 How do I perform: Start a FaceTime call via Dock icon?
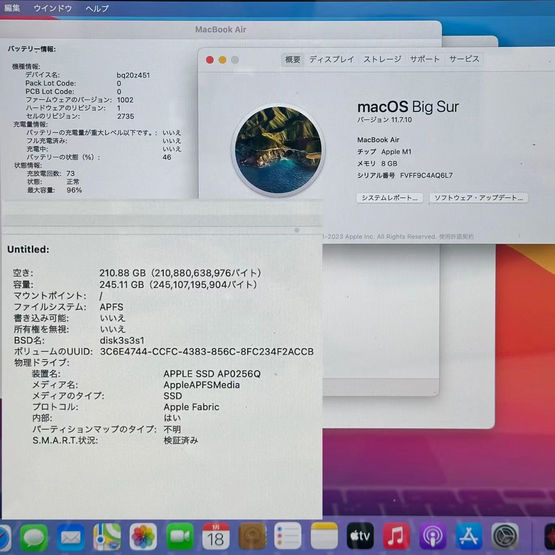(179, 536)
